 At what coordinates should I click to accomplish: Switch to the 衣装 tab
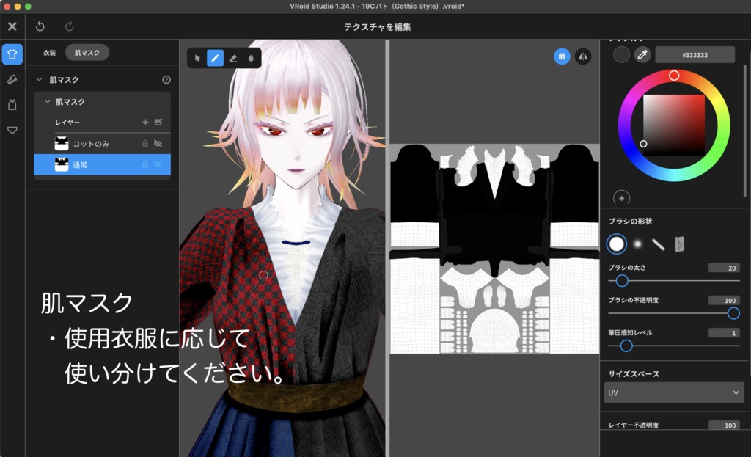tap(50, 52)
